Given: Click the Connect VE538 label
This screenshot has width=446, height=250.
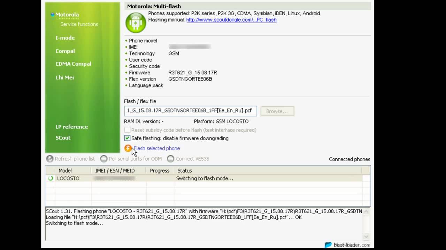Looking at the screenshot, I should 192,159.
